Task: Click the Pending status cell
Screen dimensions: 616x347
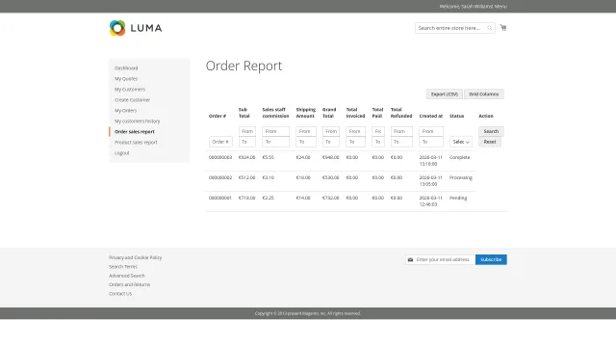Action: pos(458,198)
